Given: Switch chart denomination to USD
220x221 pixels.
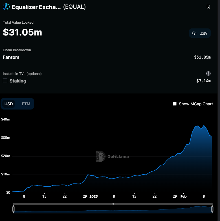Looking at the screenshot, I should [x=9, y=104].
